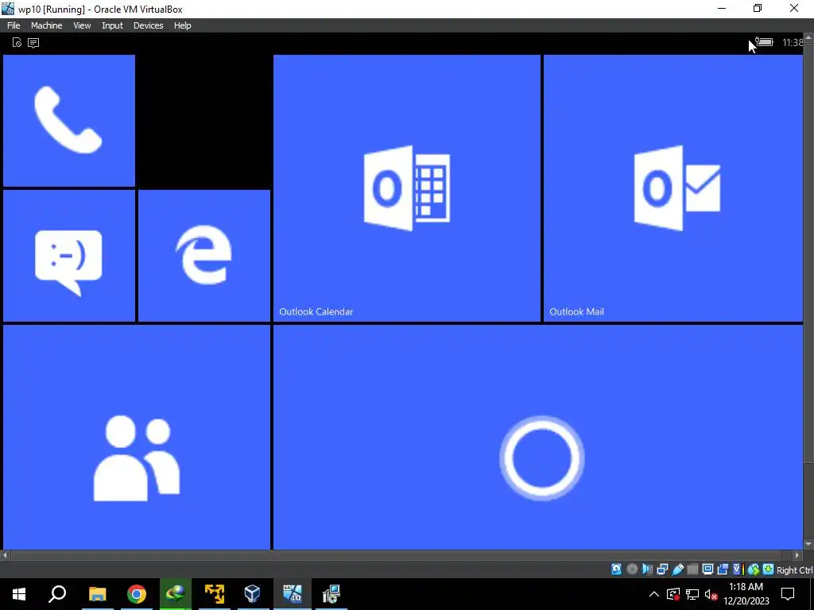Show hidden system tray icons
The image size is (814, 610).
pyautogui.click(x=654, y=594)
